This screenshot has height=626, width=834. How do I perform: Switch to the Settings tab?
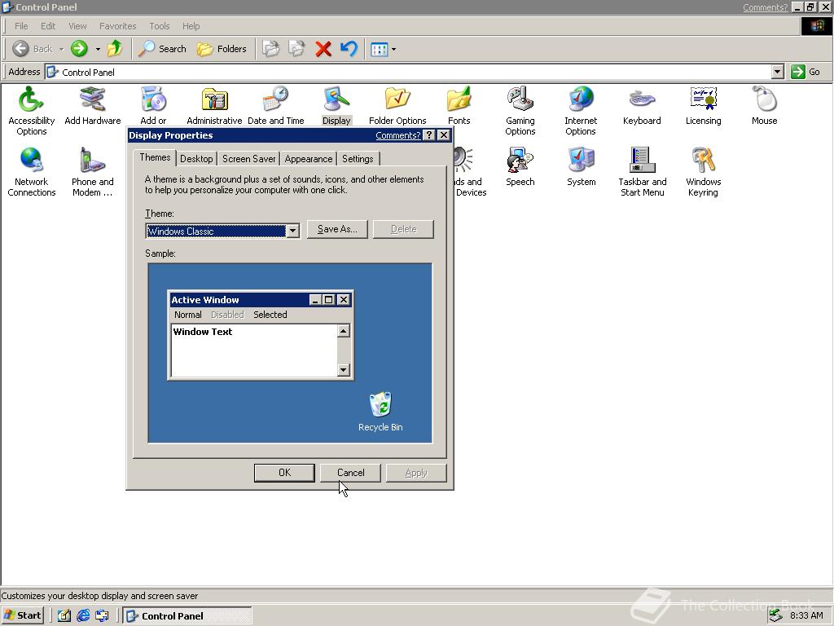[x=358, y=159]
